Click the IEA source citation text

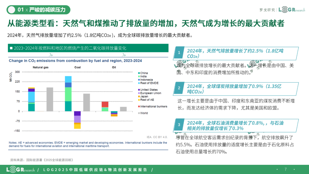157,137
